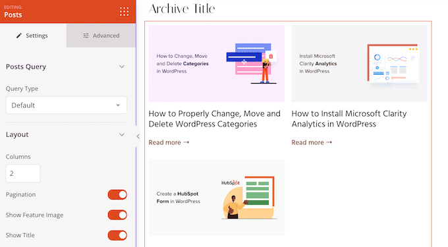Open 'How to Install Microsoft Clarity' title

point(349,119)
